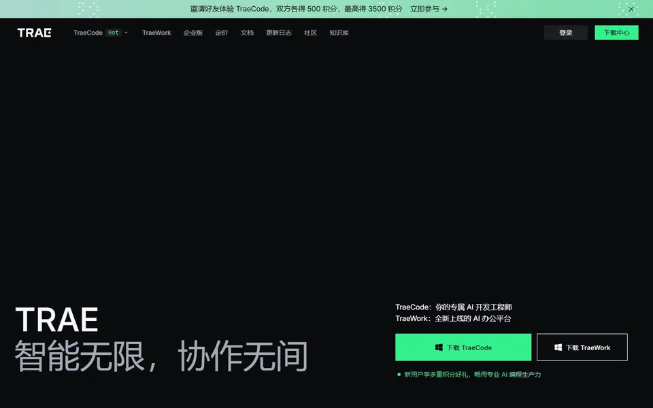Image resolution: width=653 pixels, height=408 pixels.
Task: Expand the TraeCode dropdown chevron
Action: 127,33
